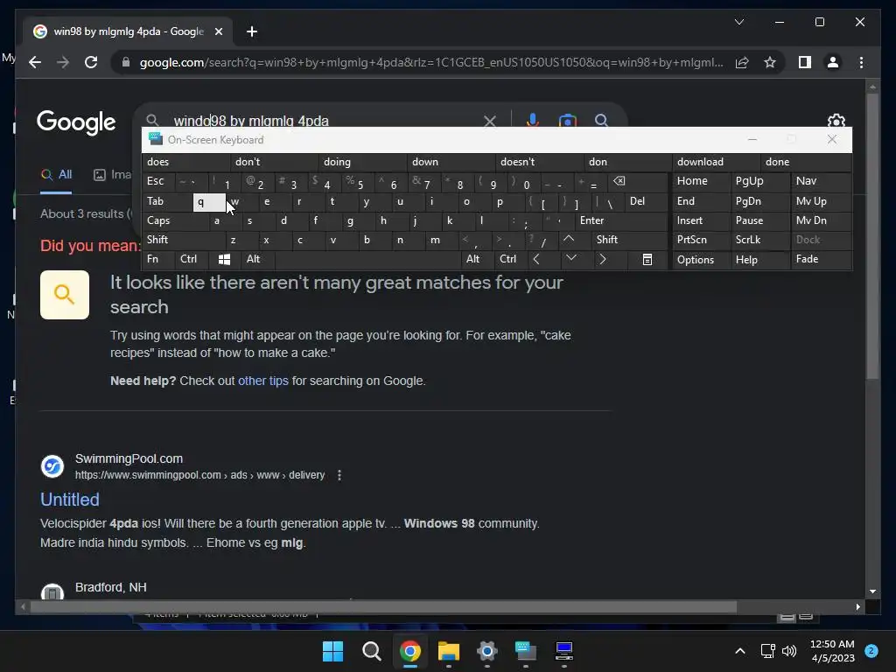Pick the 'doesn't' text suggestion
Screen dimensions: 896x672
point(539,162)
